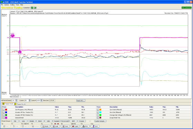This screenshot has width=193, height=129.
Task: Select the fourth preset group button, left of Volts
Action: coord(40,121)
